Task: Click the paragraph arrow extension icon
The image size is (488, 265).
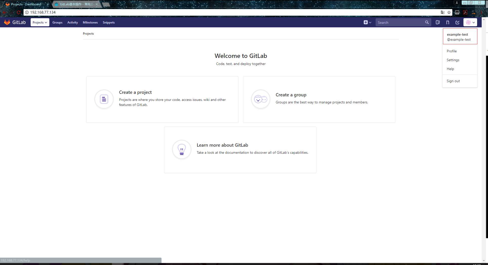Action: [473, 12]
